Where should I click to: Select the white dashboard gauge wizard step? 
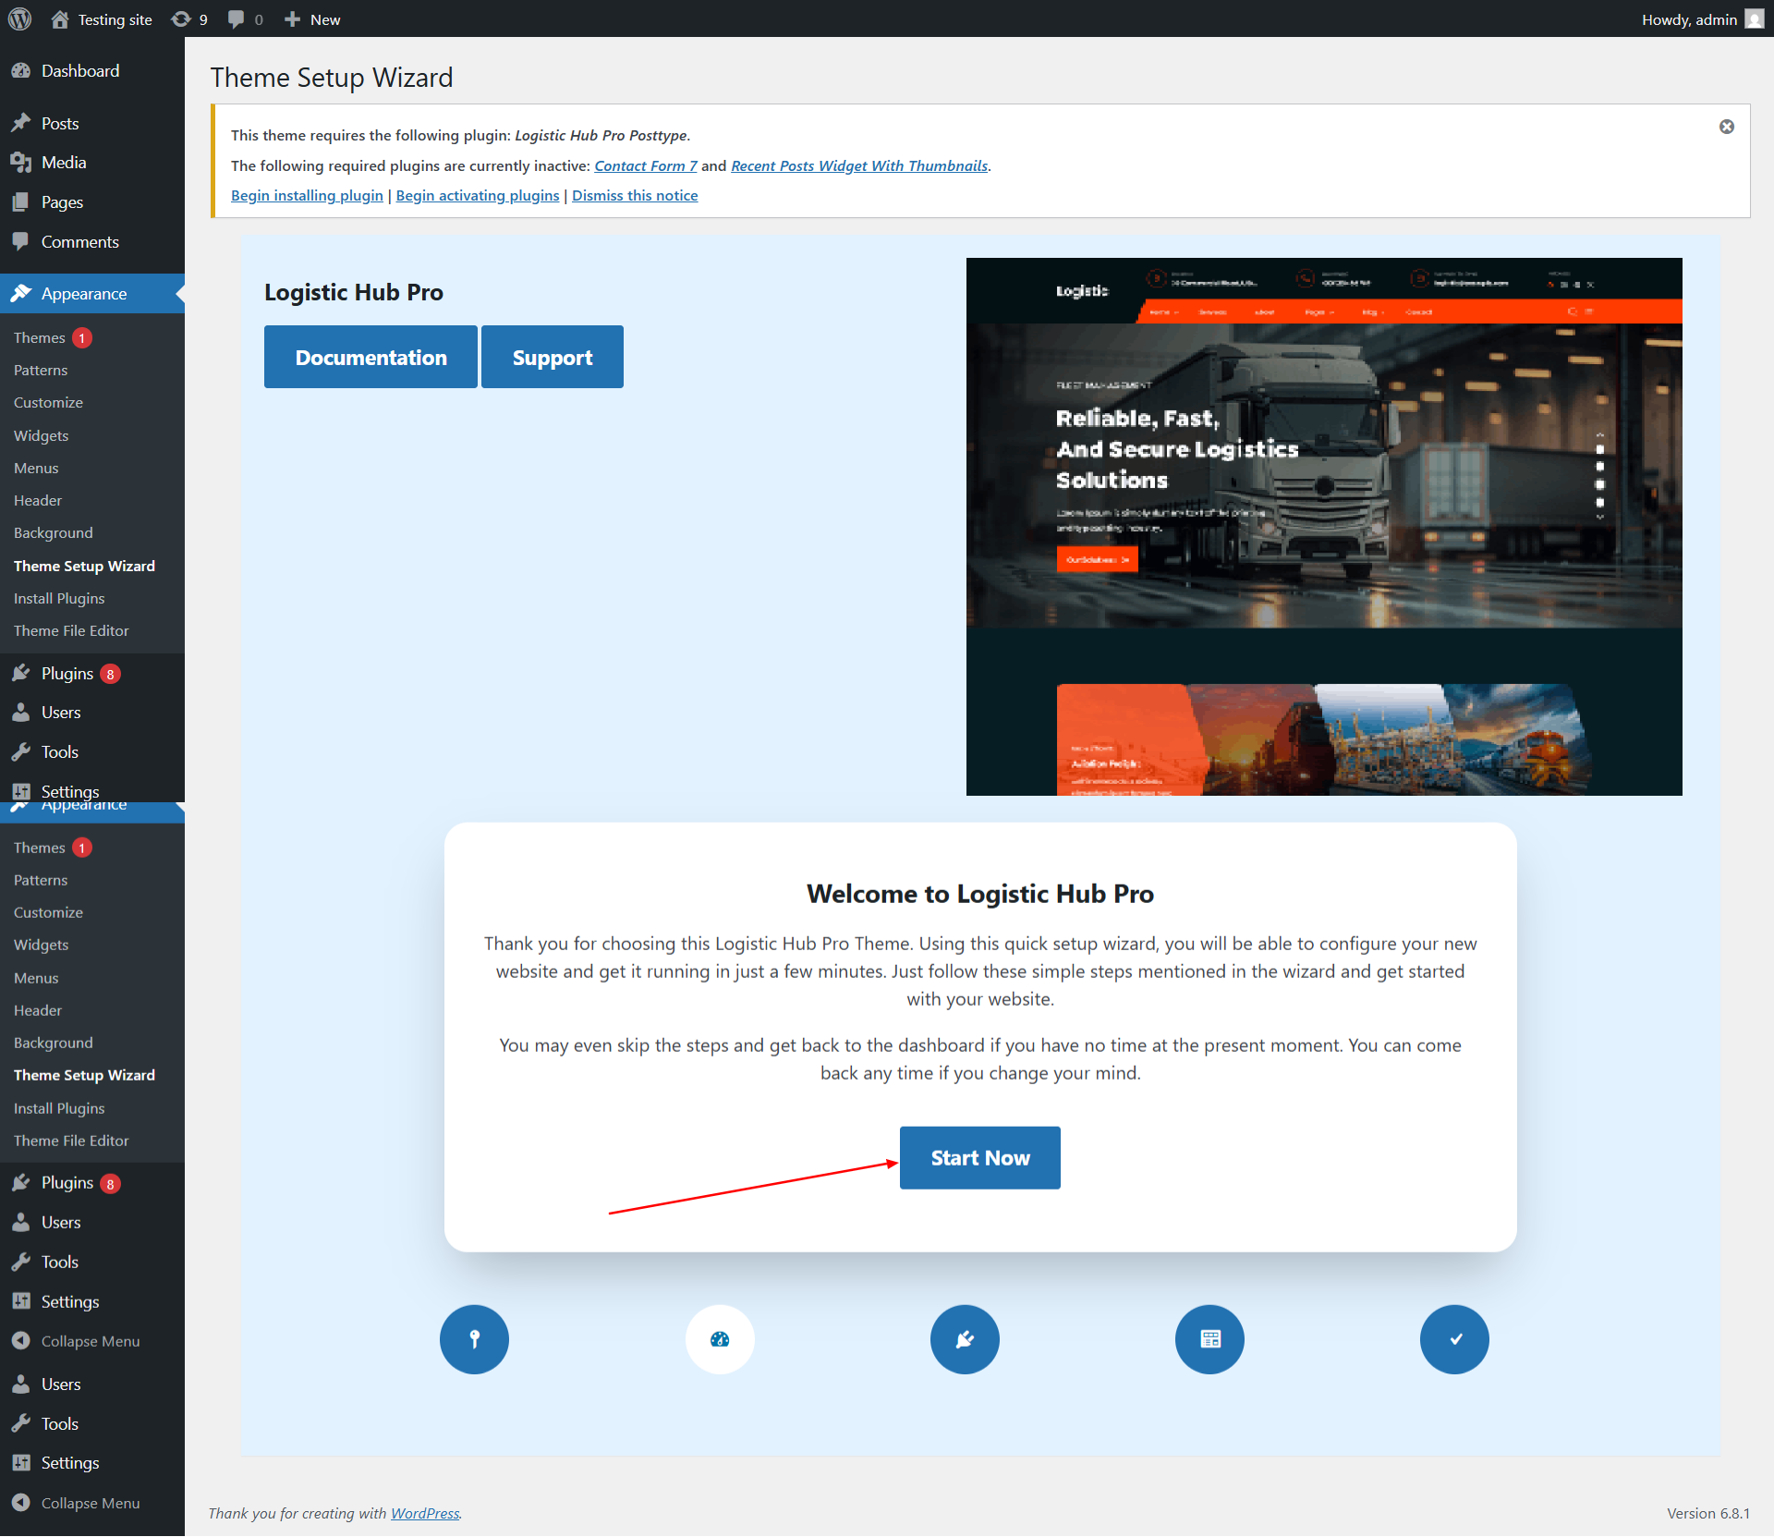pyautogui.click(x=720, y=1339)
